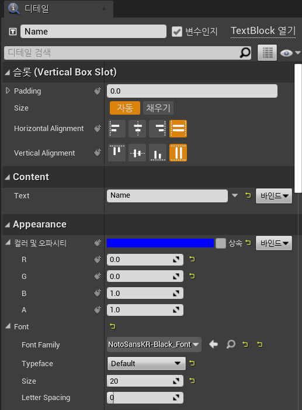Click the widget Name input field
The width and height of the screenshot is (302, 410).
coord(93,32)
